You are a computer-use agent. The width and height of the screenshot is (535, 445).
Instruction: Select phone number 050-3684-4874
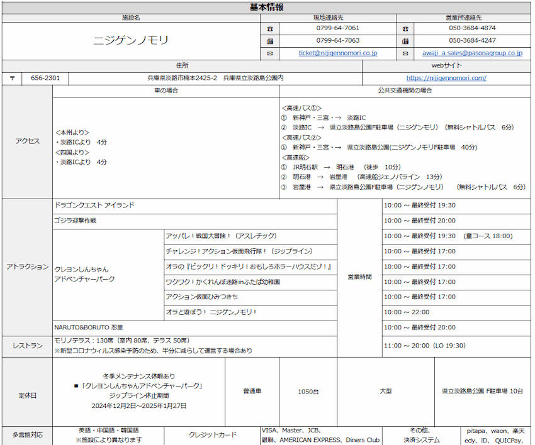point(472,28)
